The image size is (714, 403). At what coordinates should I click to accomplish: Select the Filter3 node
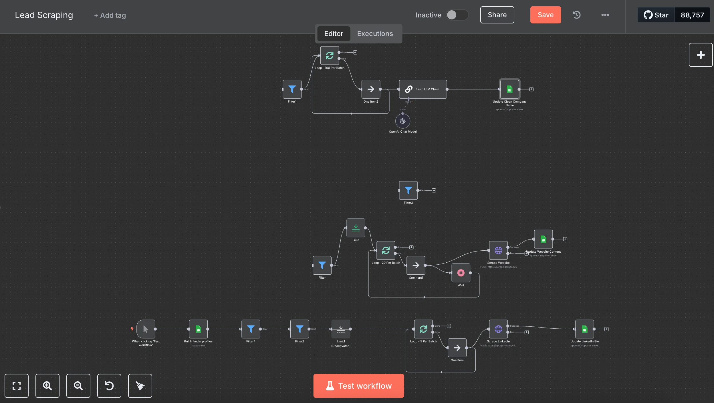[408, 190]
